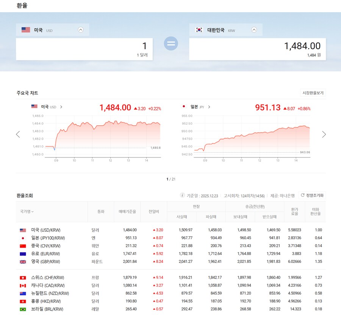
Task: Click the UK flag icon in the 영국 row
Action: click(x=22, y=262)
